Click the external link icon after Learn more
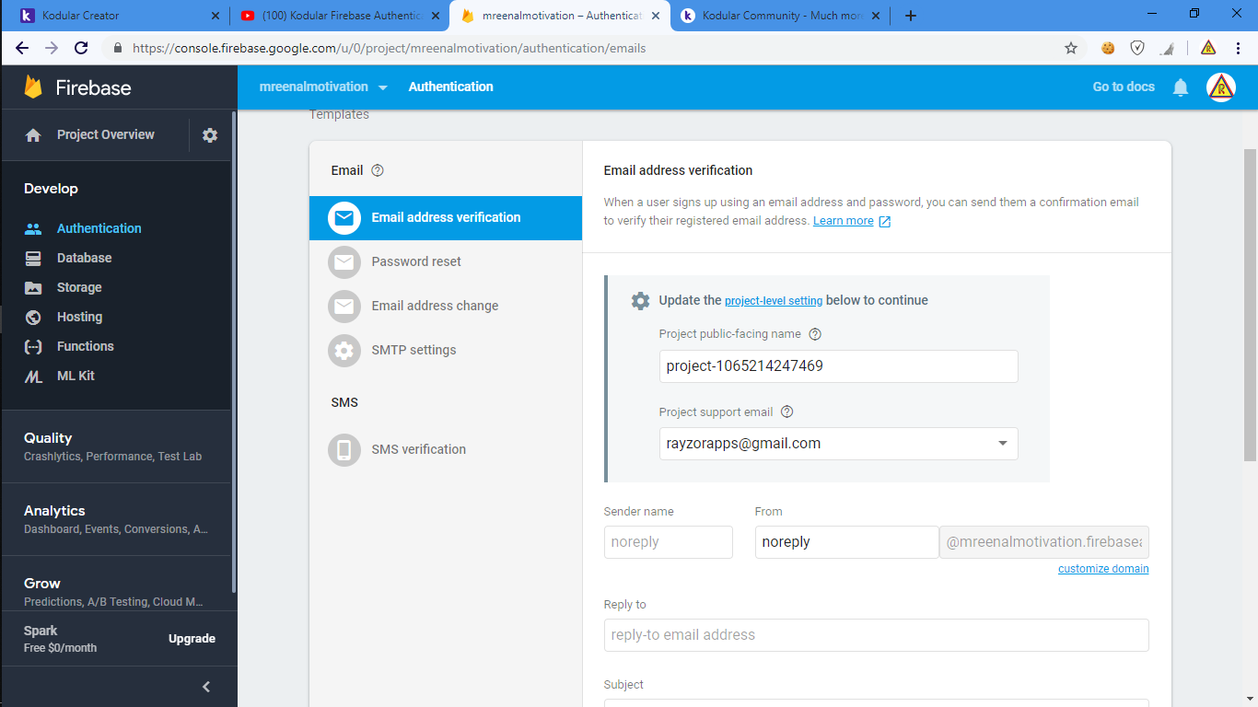Viewport: 1258px width, 707px height. (885, 222)
